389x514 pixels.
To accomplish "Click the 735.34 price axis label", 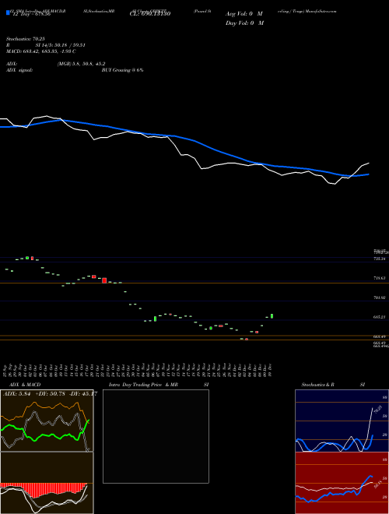I will click(x=379, y=259).
